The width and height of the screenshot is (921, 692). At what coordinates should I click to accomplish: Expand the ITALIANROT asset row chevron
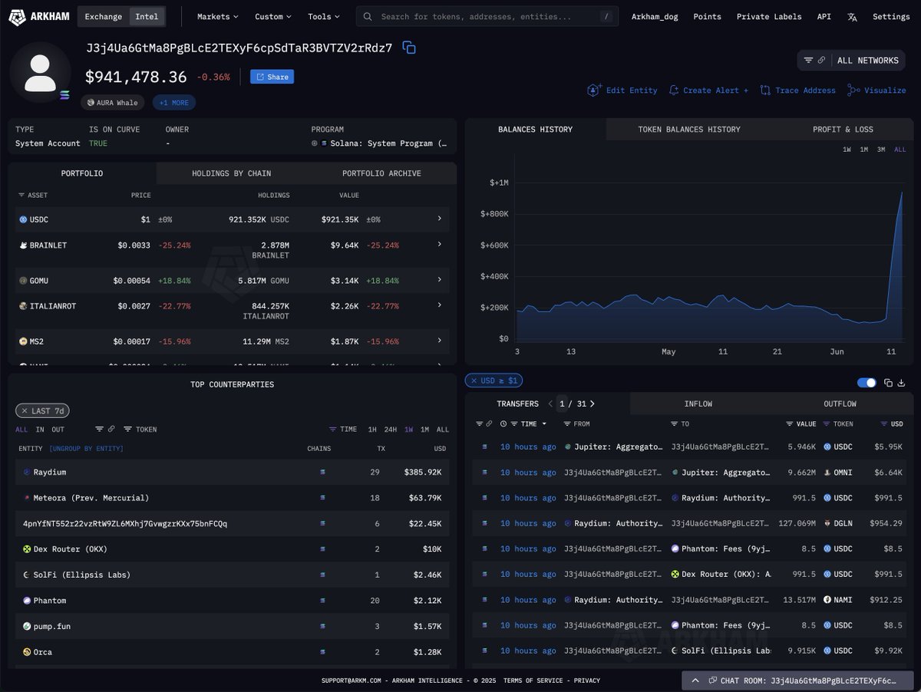click(440, 305)
